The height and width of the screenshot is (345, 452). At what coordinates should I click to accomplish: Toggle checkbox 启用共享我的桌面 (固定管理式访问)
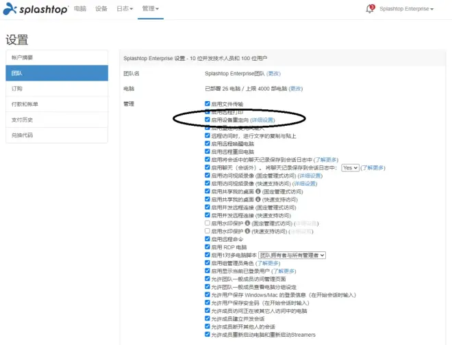[208, 191]
